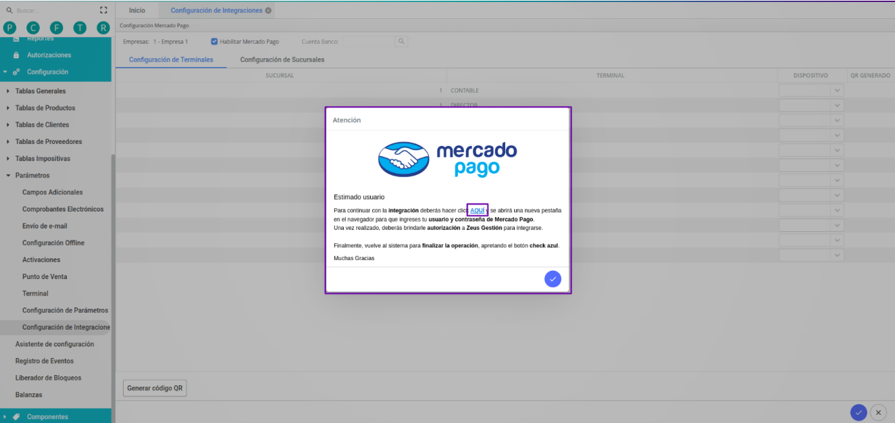Open Liberador de Bloqueos
Screen dimensions: 895x423
coord(49,378)
